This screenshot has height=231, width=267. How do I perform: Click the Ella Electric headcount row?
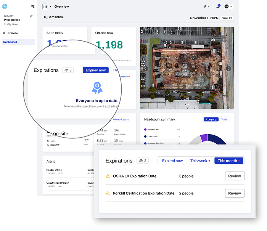[x=162, y=136]
